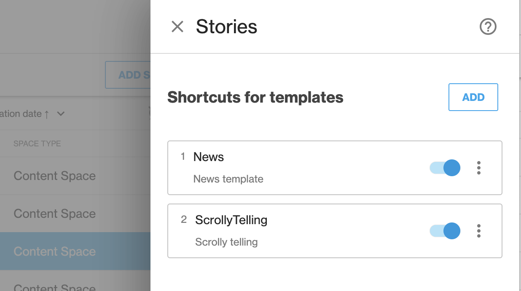Click the Stories panel title

pyautogui.click(x=227, y=27)
